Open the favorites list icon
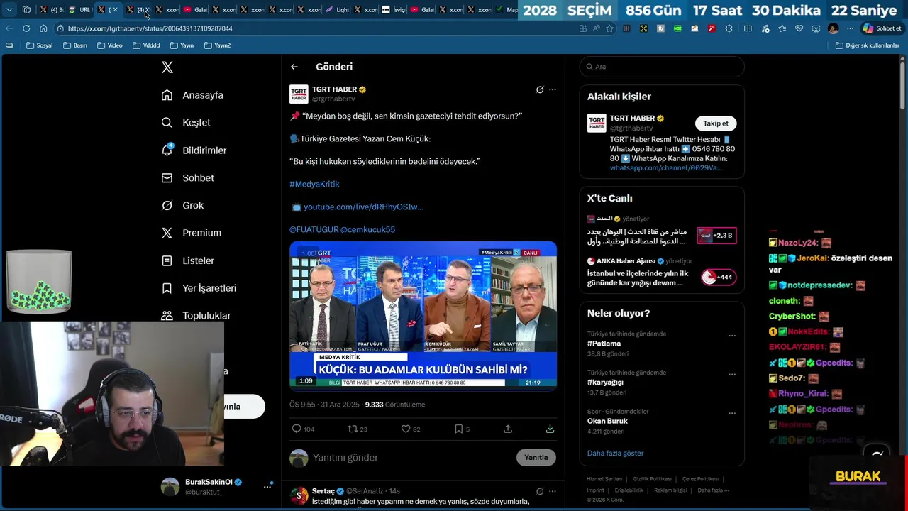 (x=782, y=28)
